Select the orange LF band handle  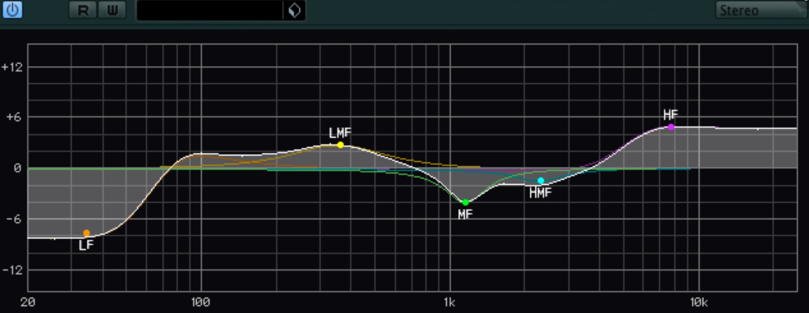[87, 233]
